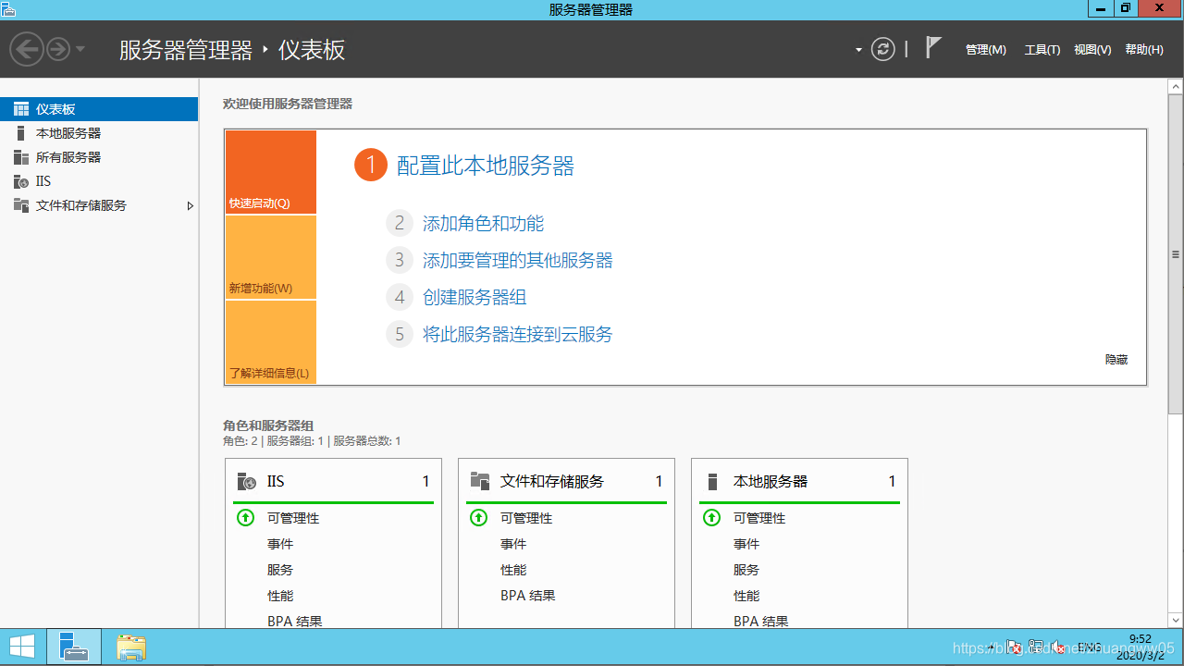
Task: Select the 新增功能(W) tile
Action: (270, 257)
